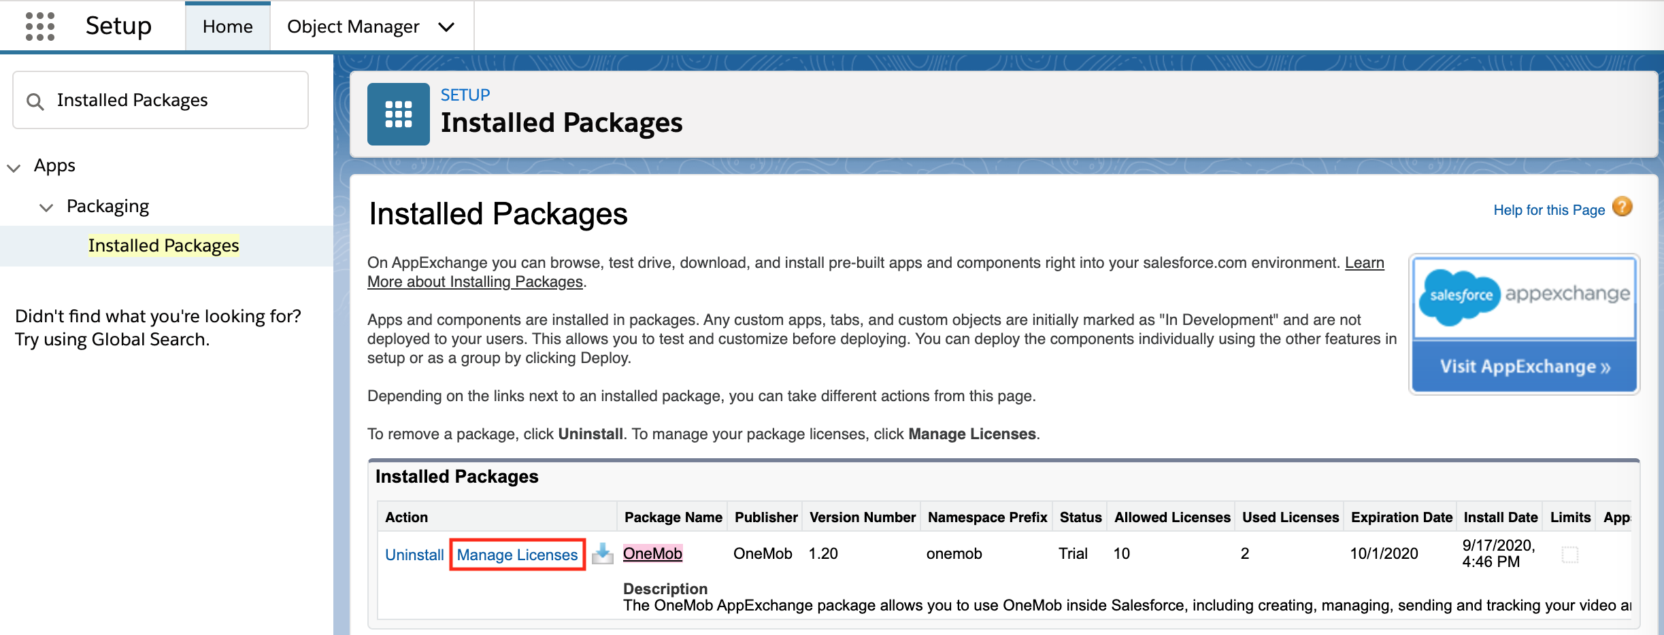1664x635 pixels.
Task: Open the App Launcher dots icon
Action: [x=39, y=27]
